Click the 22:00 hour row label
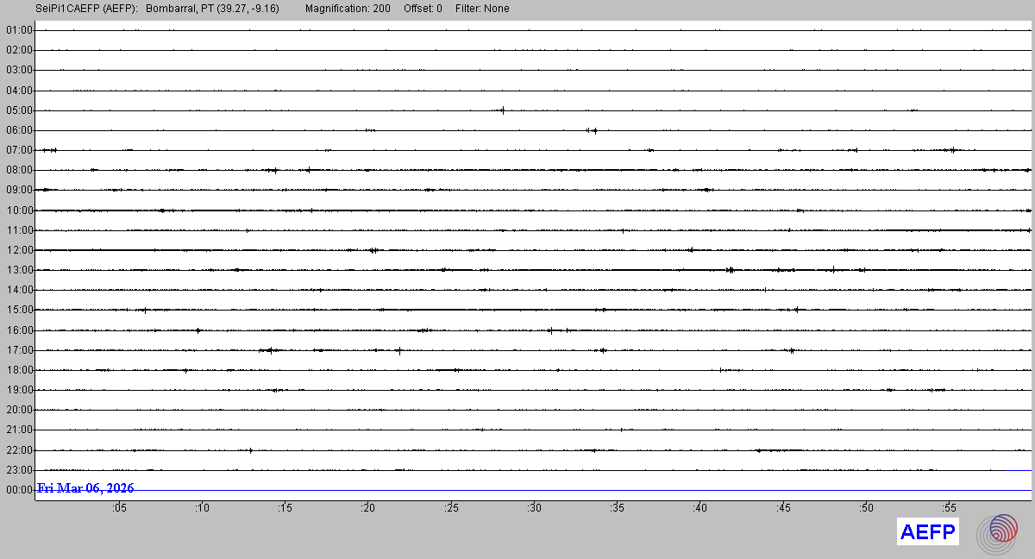 18,450
